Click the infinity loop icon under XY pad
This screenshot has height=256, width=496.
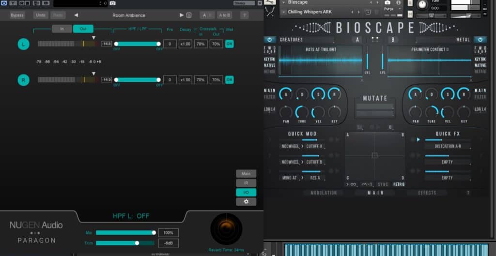(x=353, y=184)
